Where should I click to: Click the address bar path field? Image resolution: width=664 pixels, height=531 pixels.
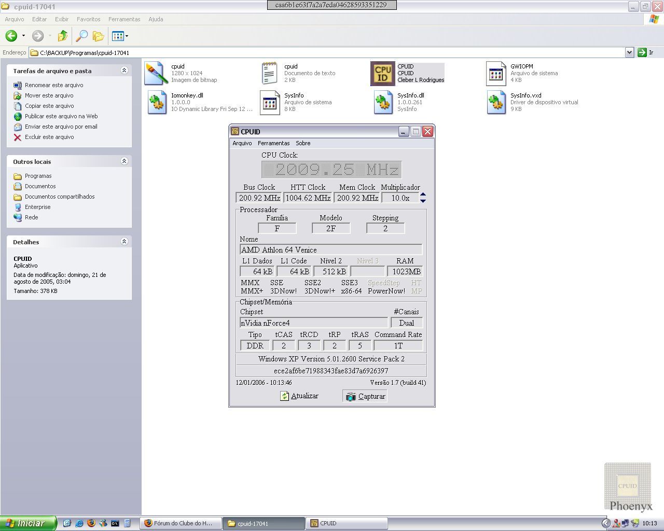pyautogui.click(x=327, y=52)
